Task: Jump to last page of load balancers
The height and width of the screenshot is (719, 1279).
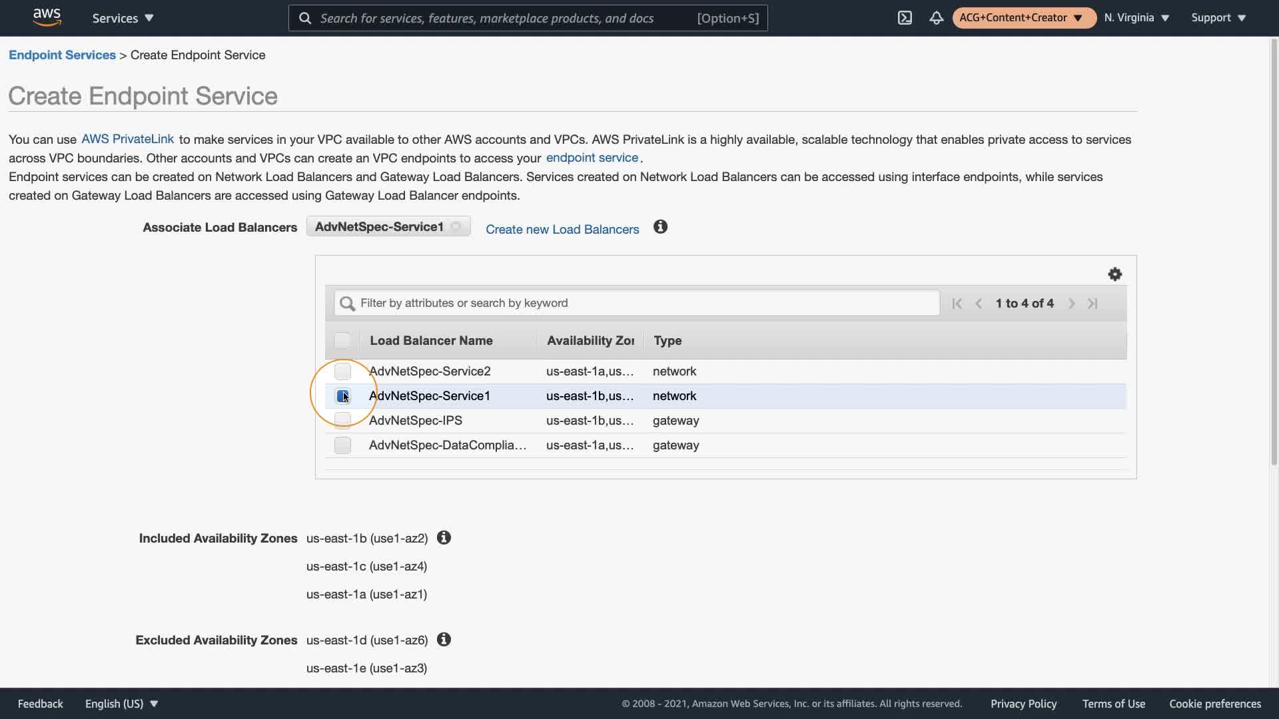Action: pos(1092,304)
